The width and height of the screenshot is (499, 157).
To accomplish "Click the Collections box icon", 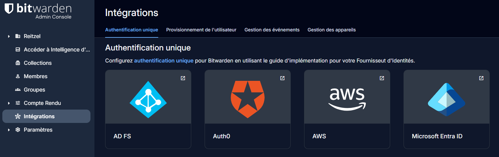I will click(x=18, y=63).
